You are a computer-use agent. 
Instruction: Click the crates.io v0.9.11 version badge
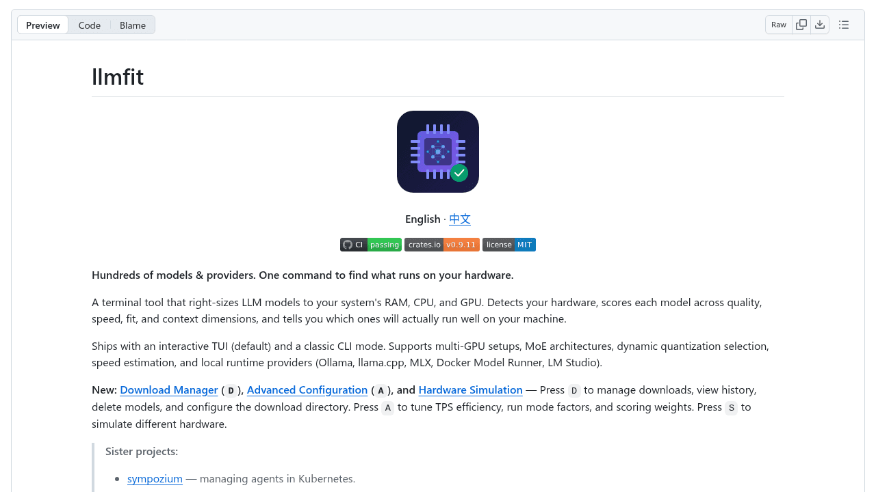coord(442,245)
